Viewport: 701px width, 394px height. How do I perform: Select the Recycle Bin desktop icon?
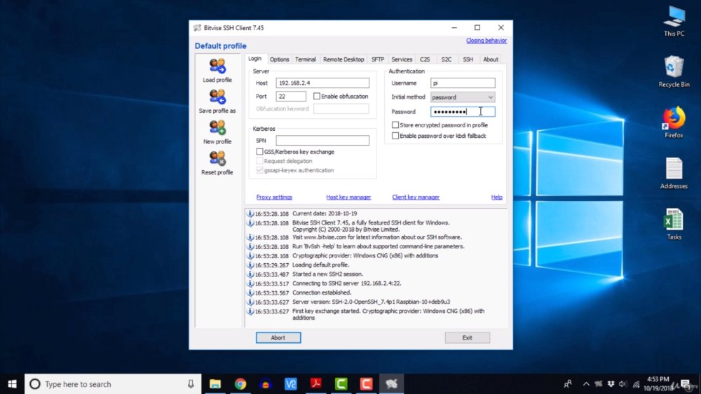(x=674, y=71)
